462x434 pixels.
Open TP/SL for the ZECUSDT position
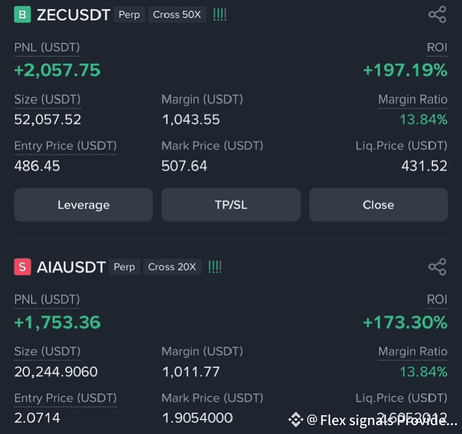(231, 205)
